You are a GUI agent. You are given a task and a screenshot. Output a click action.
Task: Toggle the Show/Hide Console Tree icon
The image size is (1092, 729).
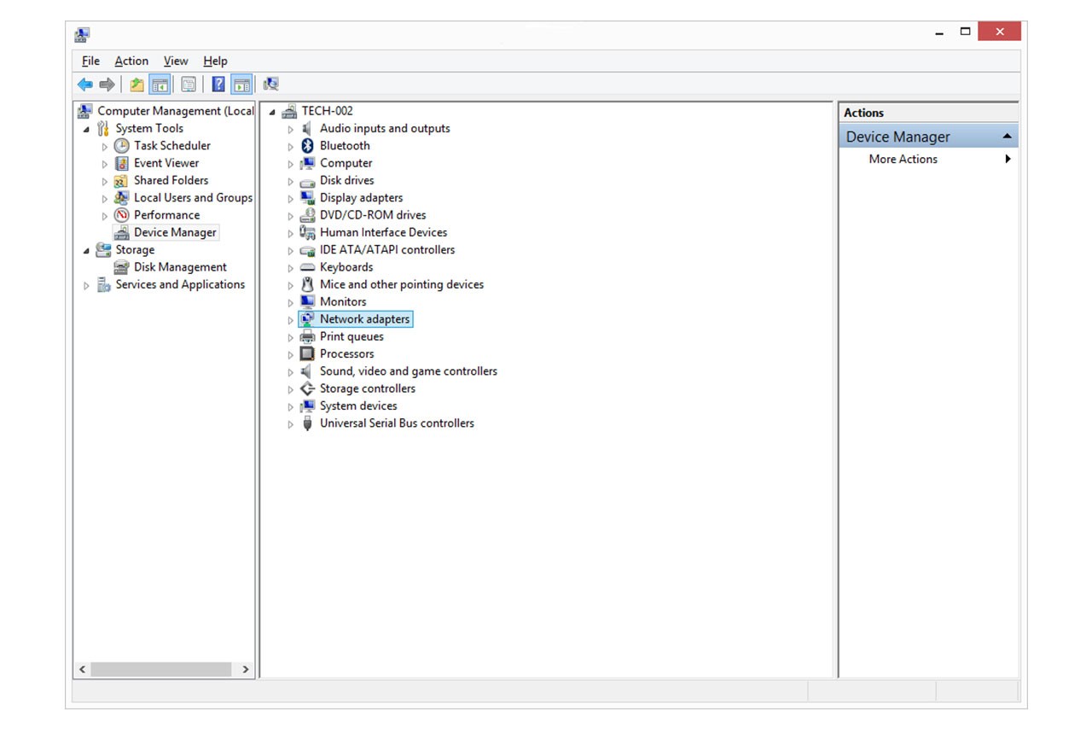(160, 83)
